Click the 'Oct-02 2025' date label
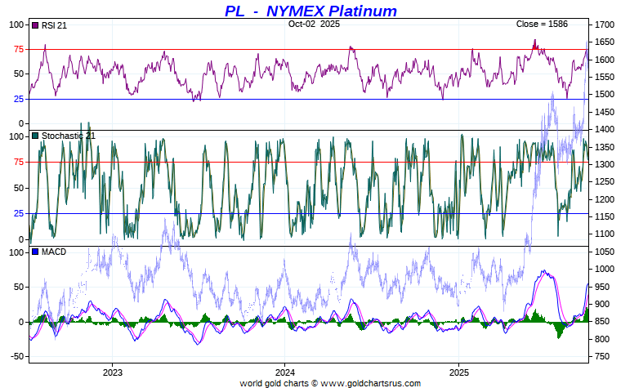Screen dimensions: 621x388 (x=314, y=24)
